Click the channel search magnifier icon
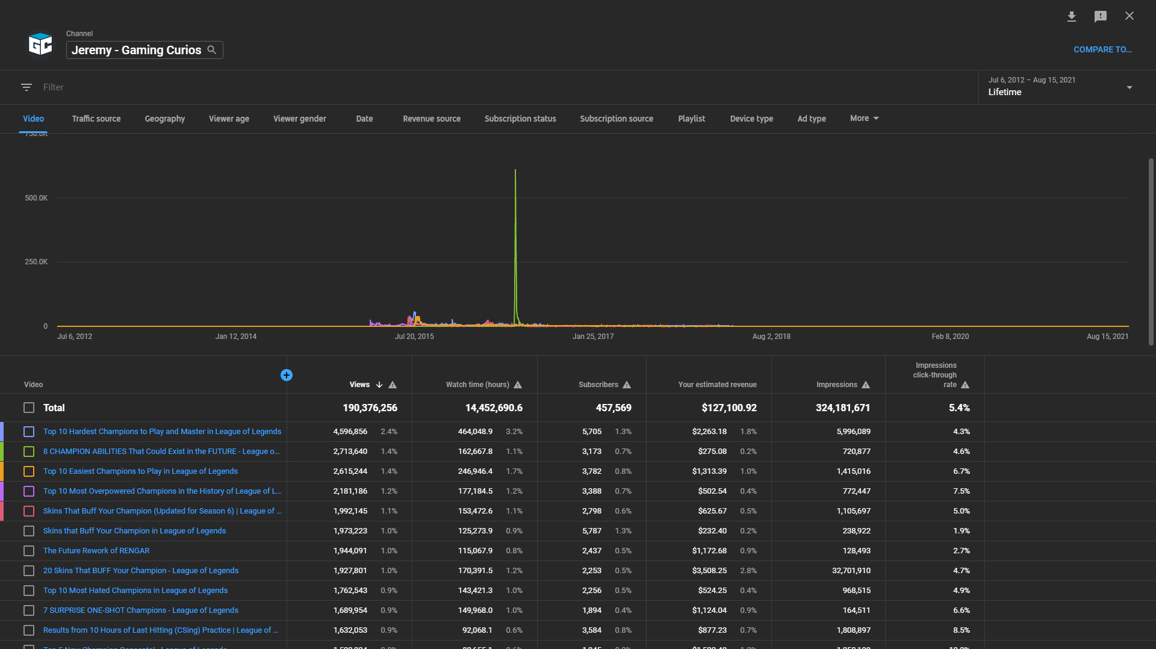This screenshot has width=1156, height=649. click(212, 50)
